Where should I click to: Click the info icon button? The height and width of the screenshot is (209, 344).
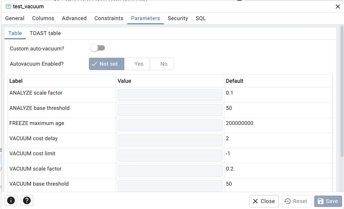[x=11, y=201]
